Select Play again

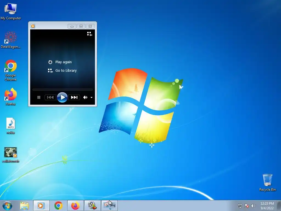pos(60,62)
